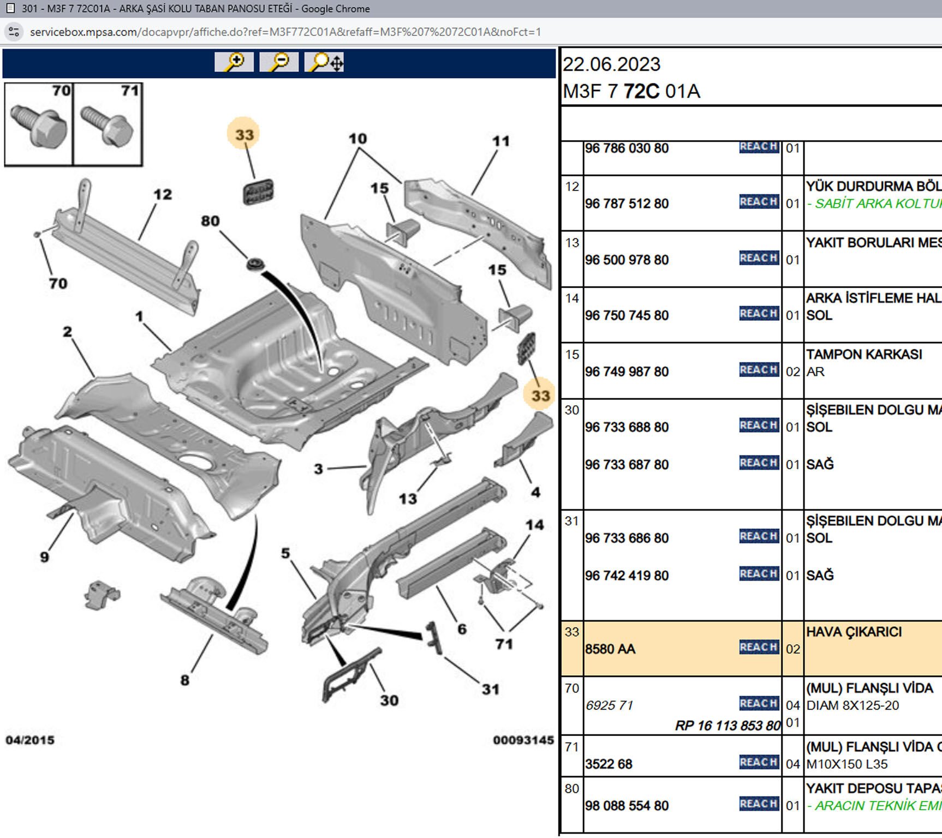The image size is (942, 838).
Task: Click callout number 12 in the diagram
Action: (162, 195)
